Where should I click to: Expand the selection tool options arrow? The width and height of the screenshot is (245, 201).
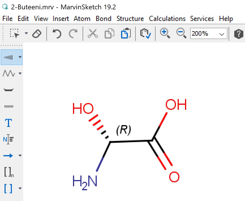[26, 33]
